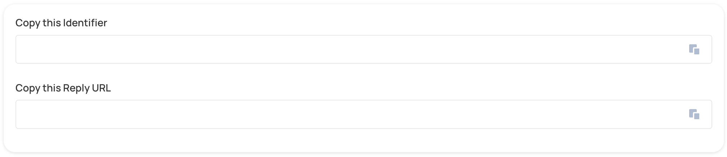Image resolution: width=727 pixels, height=157 pixels.
Task: Copy the Reply URL to clipboard
Action: (x=694, y=115)
